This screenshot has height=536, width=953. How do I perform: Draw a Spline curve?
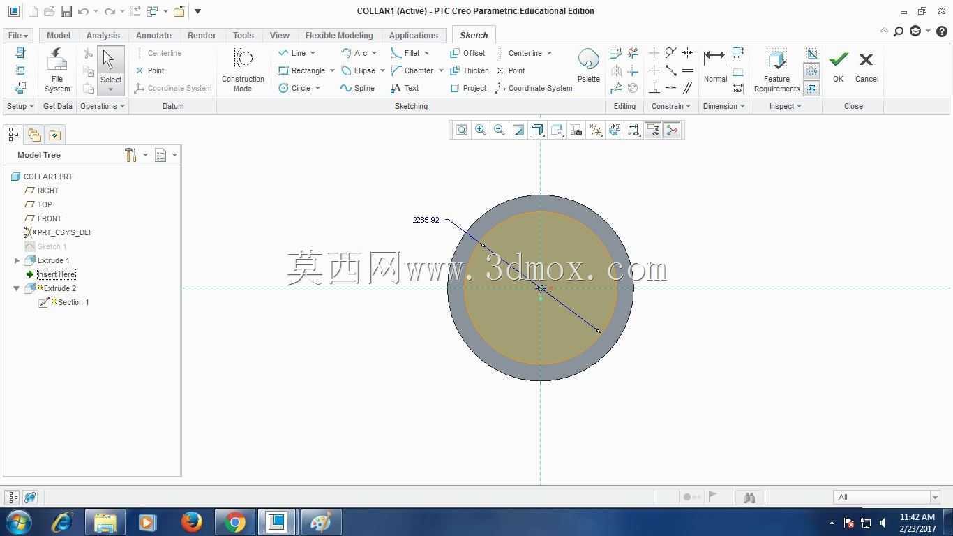[x=358, y=88]
